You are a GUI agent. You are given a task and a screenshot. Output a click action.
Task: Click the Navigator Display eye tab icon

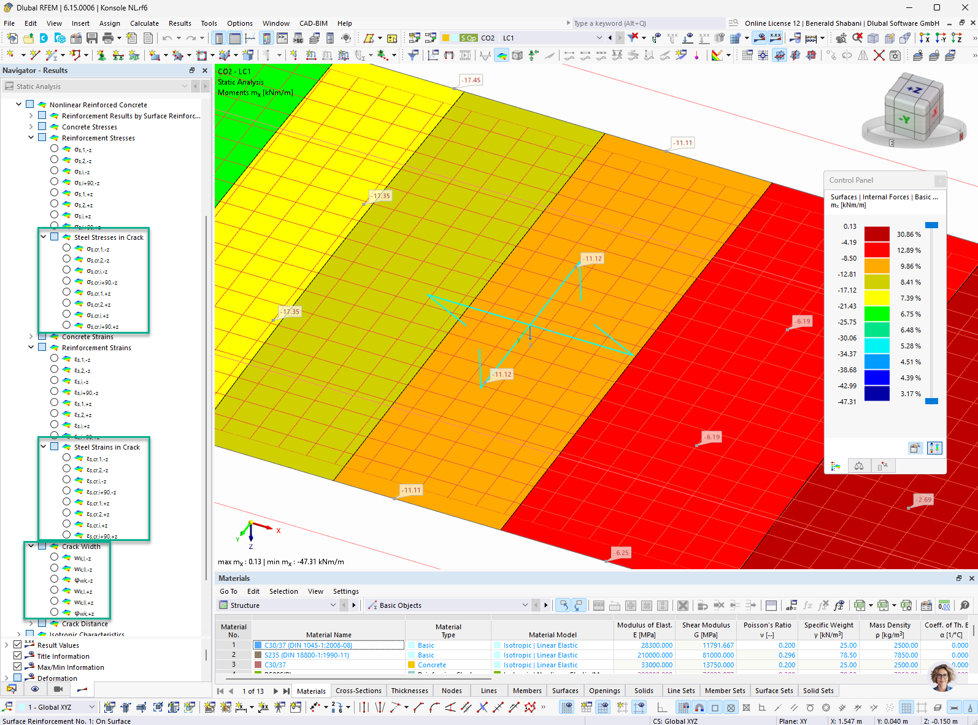pos(35,689)
